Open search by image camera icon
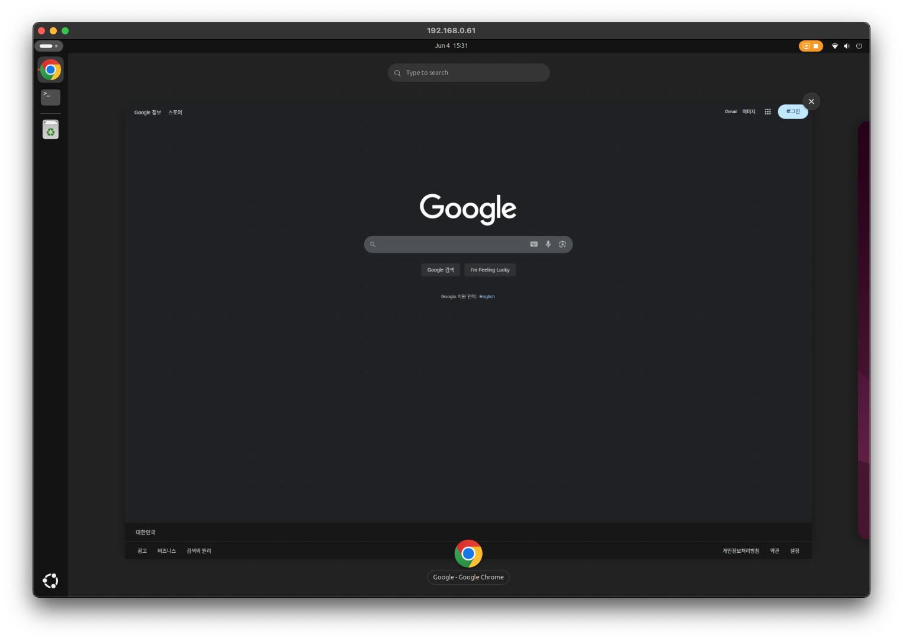Viewport: 903px width, 641px height. click(563, 244)
